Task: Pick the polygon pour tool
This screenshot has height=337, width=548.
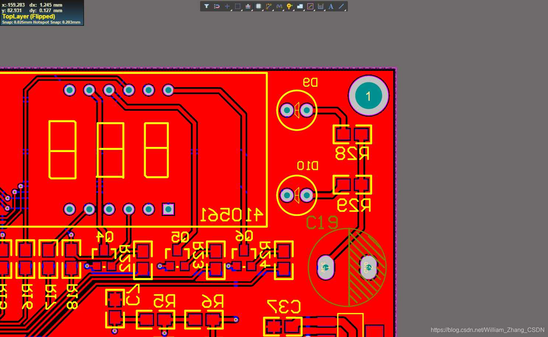Action: click(300, 6)
